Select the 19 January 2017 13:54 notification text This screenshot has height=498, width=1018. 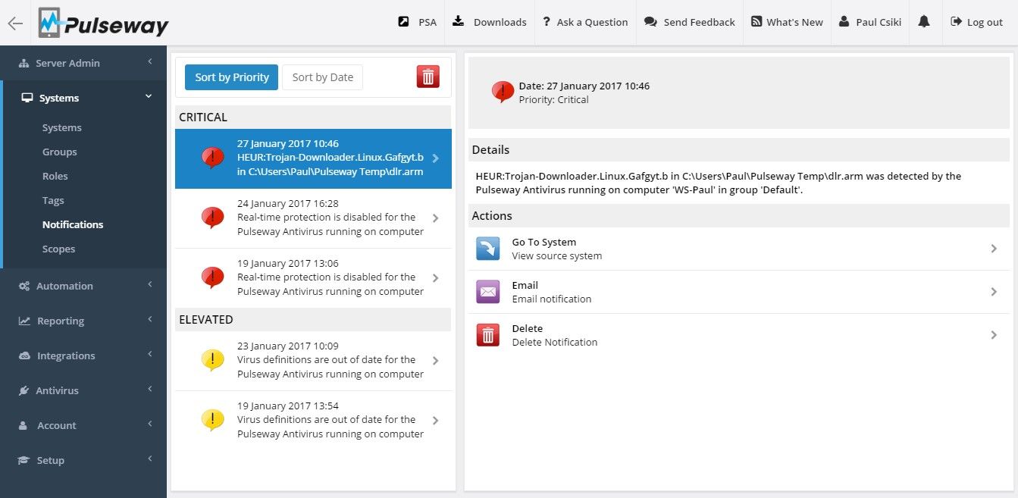tap(330, 420)
